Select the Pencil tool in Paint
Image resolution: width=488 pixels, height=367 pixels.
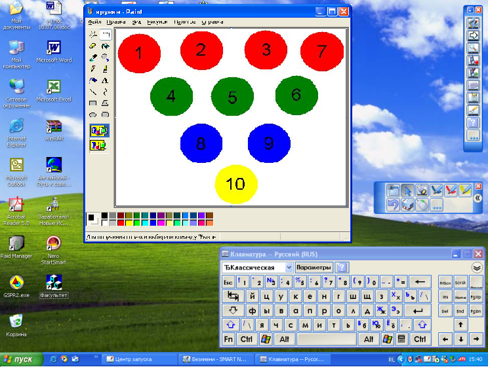[92, 69]
